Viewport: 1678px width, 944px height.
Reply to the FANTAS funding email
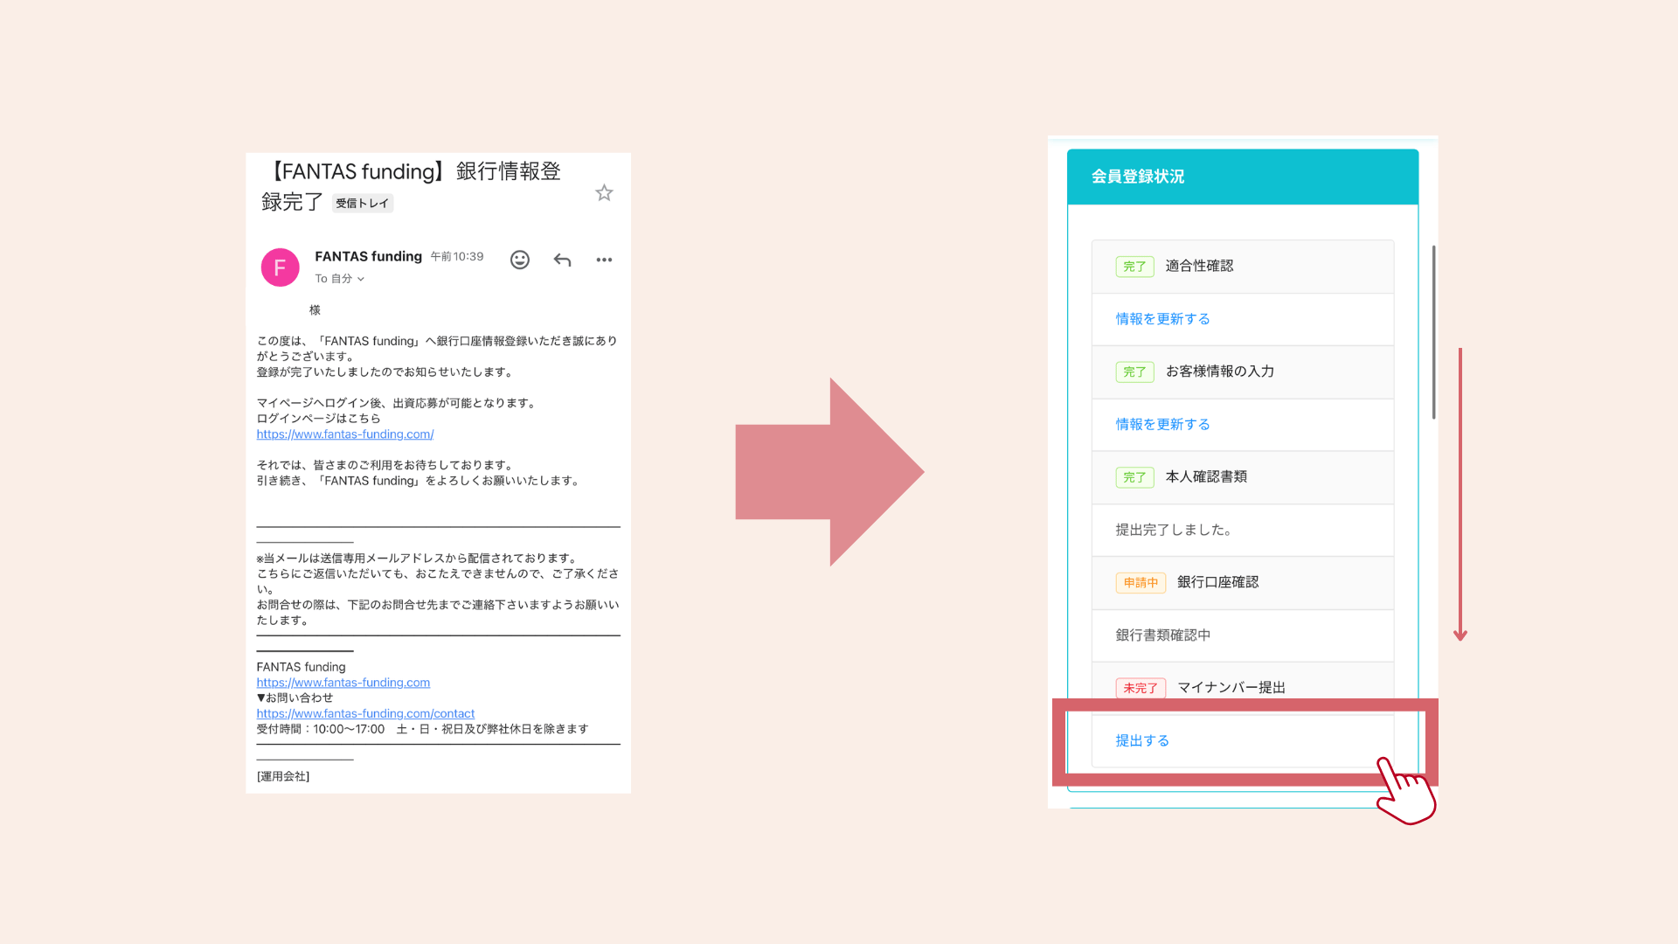(x=562, y=260)
